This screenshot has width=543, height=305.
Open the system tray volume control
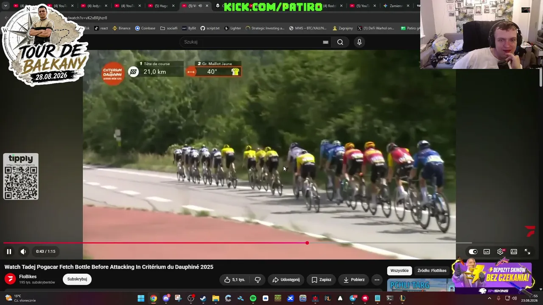pos(515,298)
